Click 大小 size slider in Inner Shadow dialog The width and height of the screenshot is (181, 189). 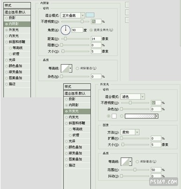(75, 51)
